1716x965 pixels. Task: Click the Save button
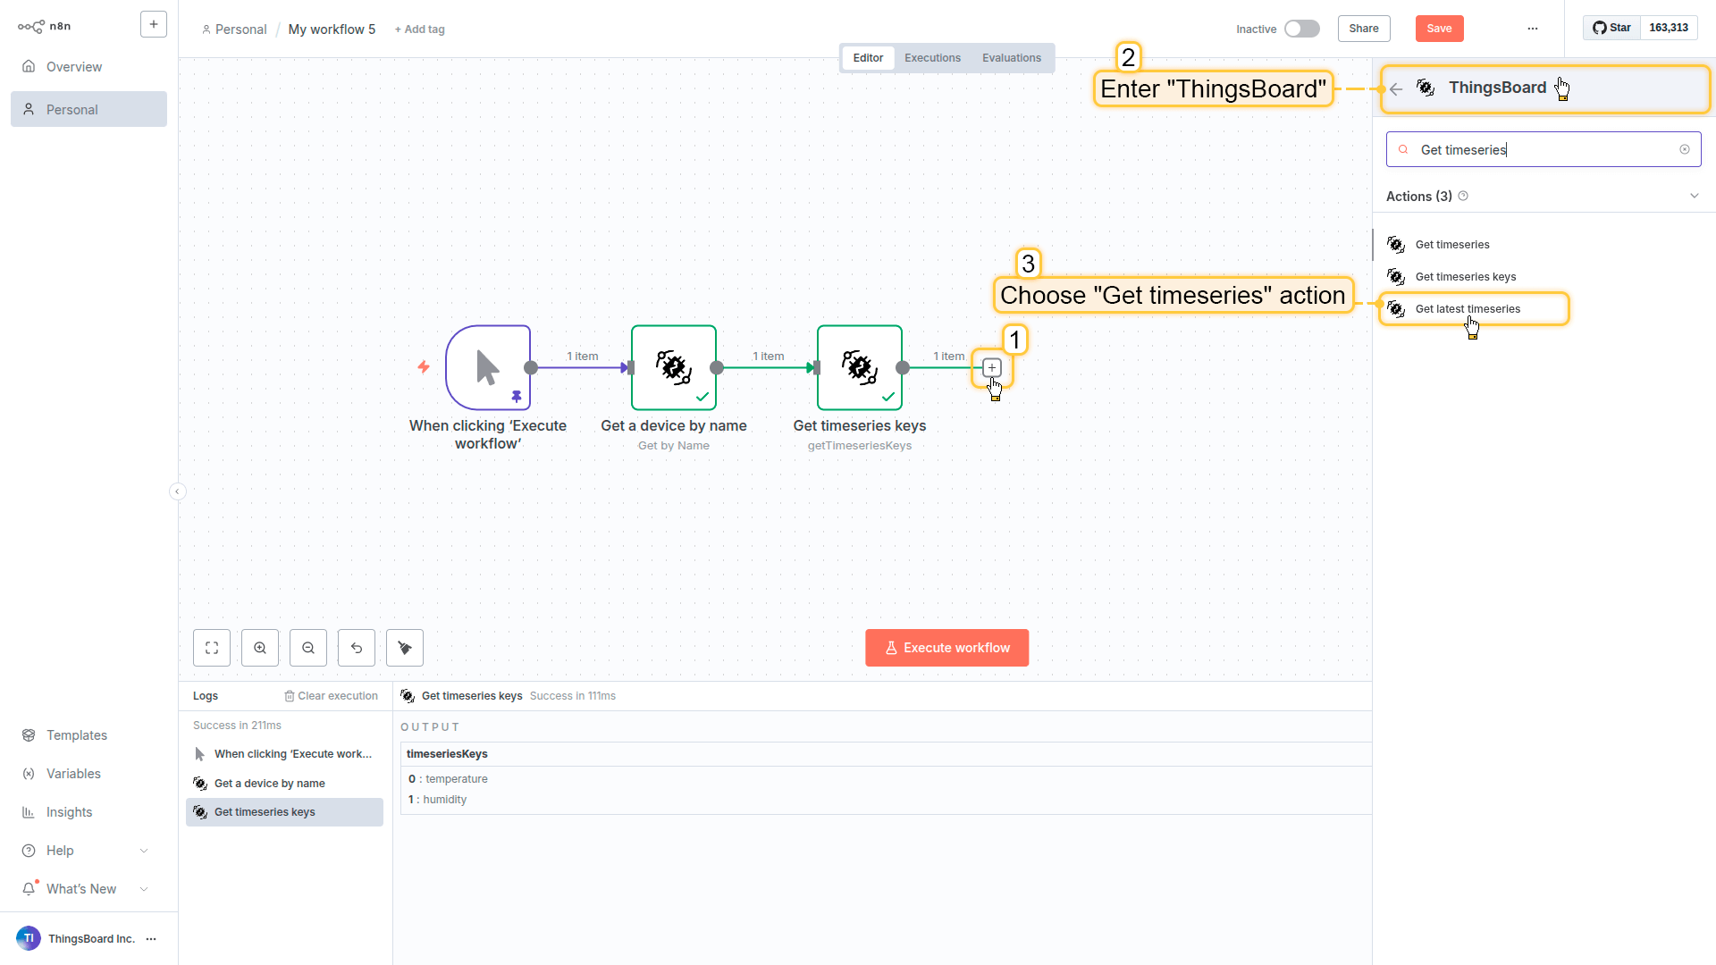pyautogui.click(x=1439, y=29)
